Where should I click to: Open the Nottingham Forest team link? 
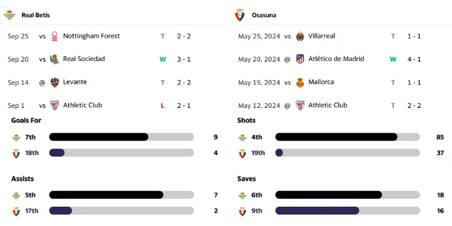[91, 36]
